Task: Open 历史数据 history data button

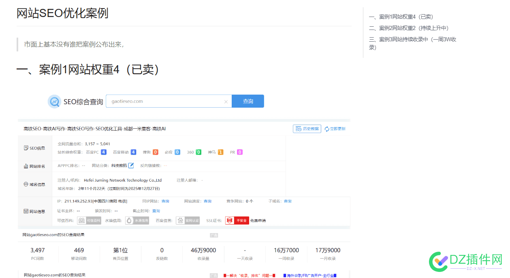Action: pos(307,129)
